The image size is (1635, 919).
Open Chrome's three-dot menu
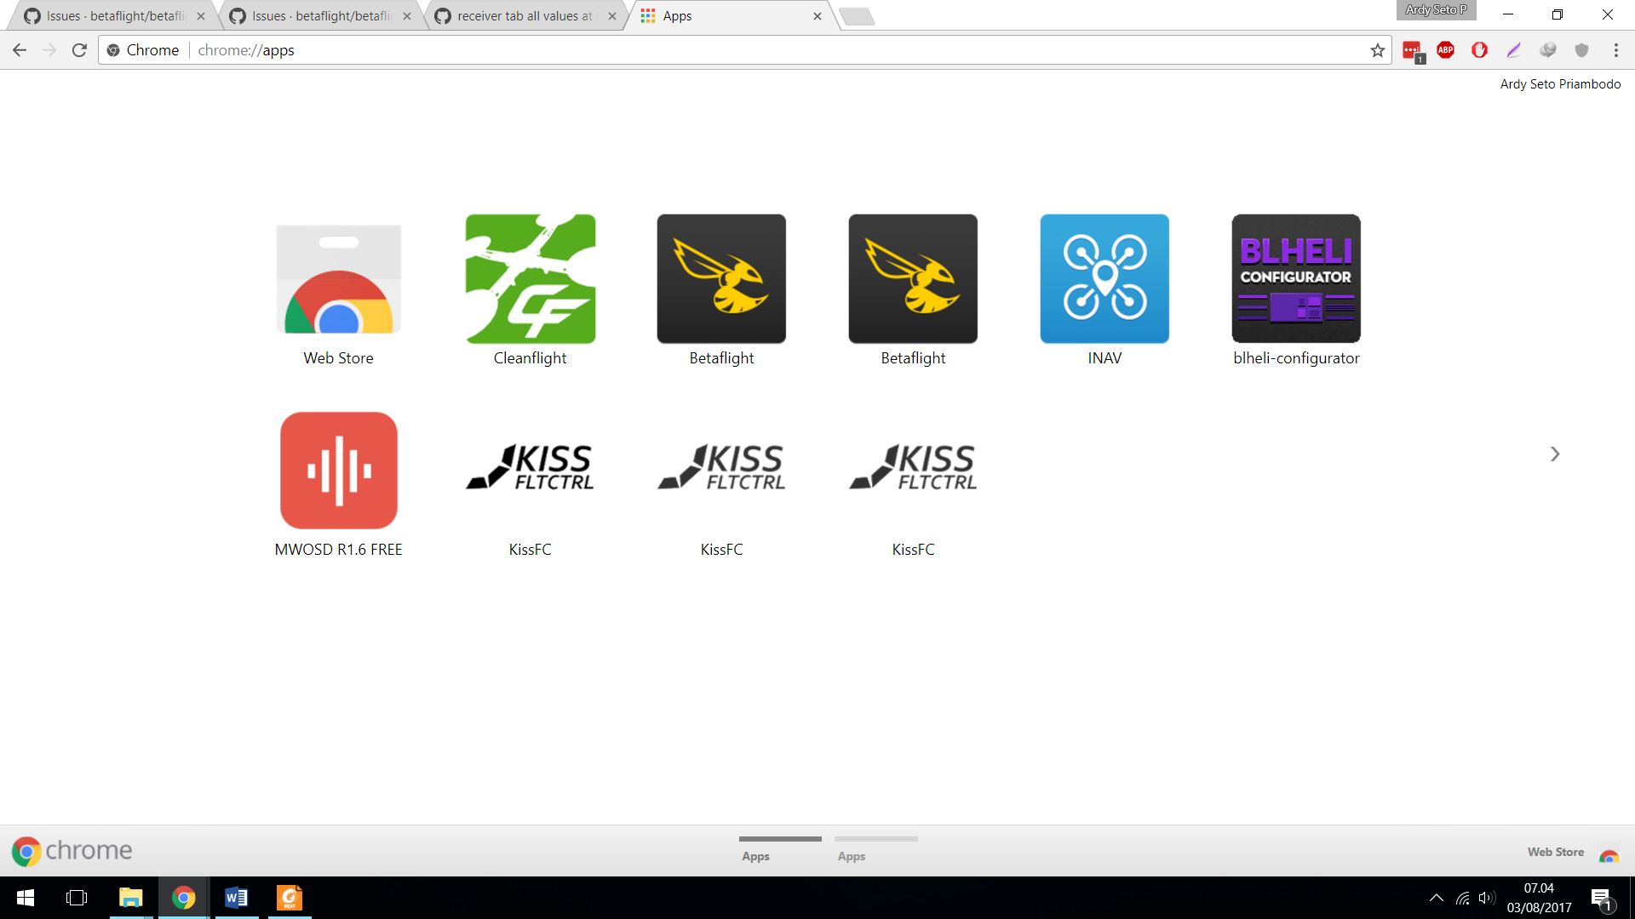click(1615, 50)
